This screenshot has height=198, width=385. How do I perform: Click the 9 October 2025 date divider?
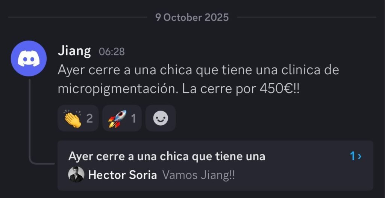192,17
